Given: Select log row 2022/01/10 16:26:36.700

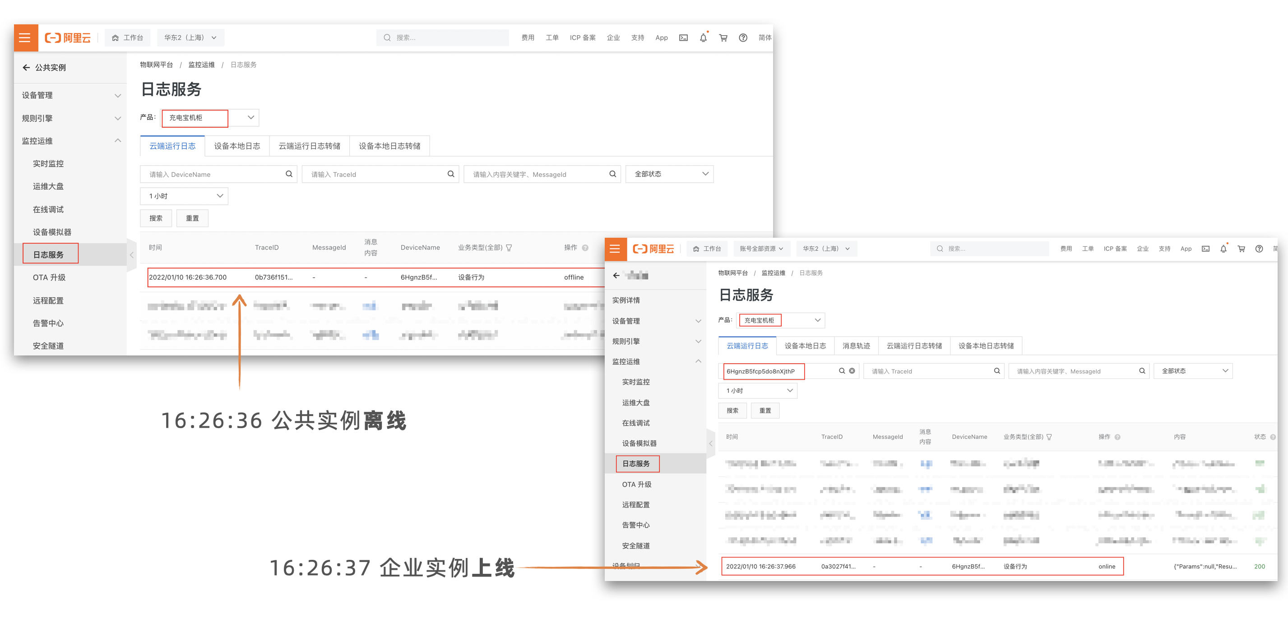Looking at the screenshot, I should [376, 277].
